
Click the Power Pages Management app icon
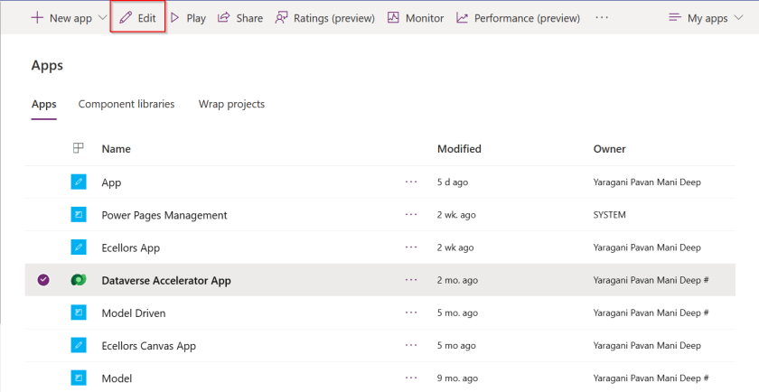coord(79,215)
